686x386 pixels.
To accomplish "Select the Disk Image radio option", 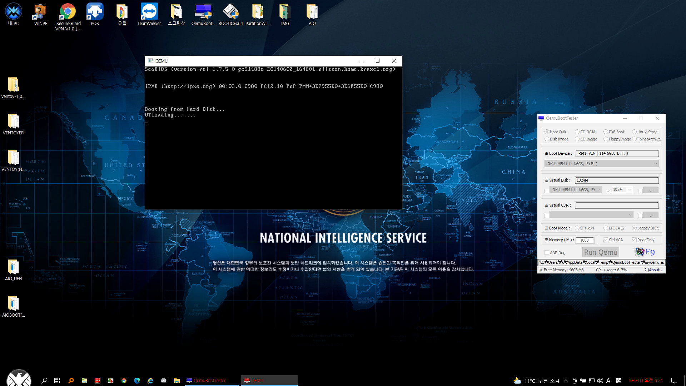I will coord(557,139).
